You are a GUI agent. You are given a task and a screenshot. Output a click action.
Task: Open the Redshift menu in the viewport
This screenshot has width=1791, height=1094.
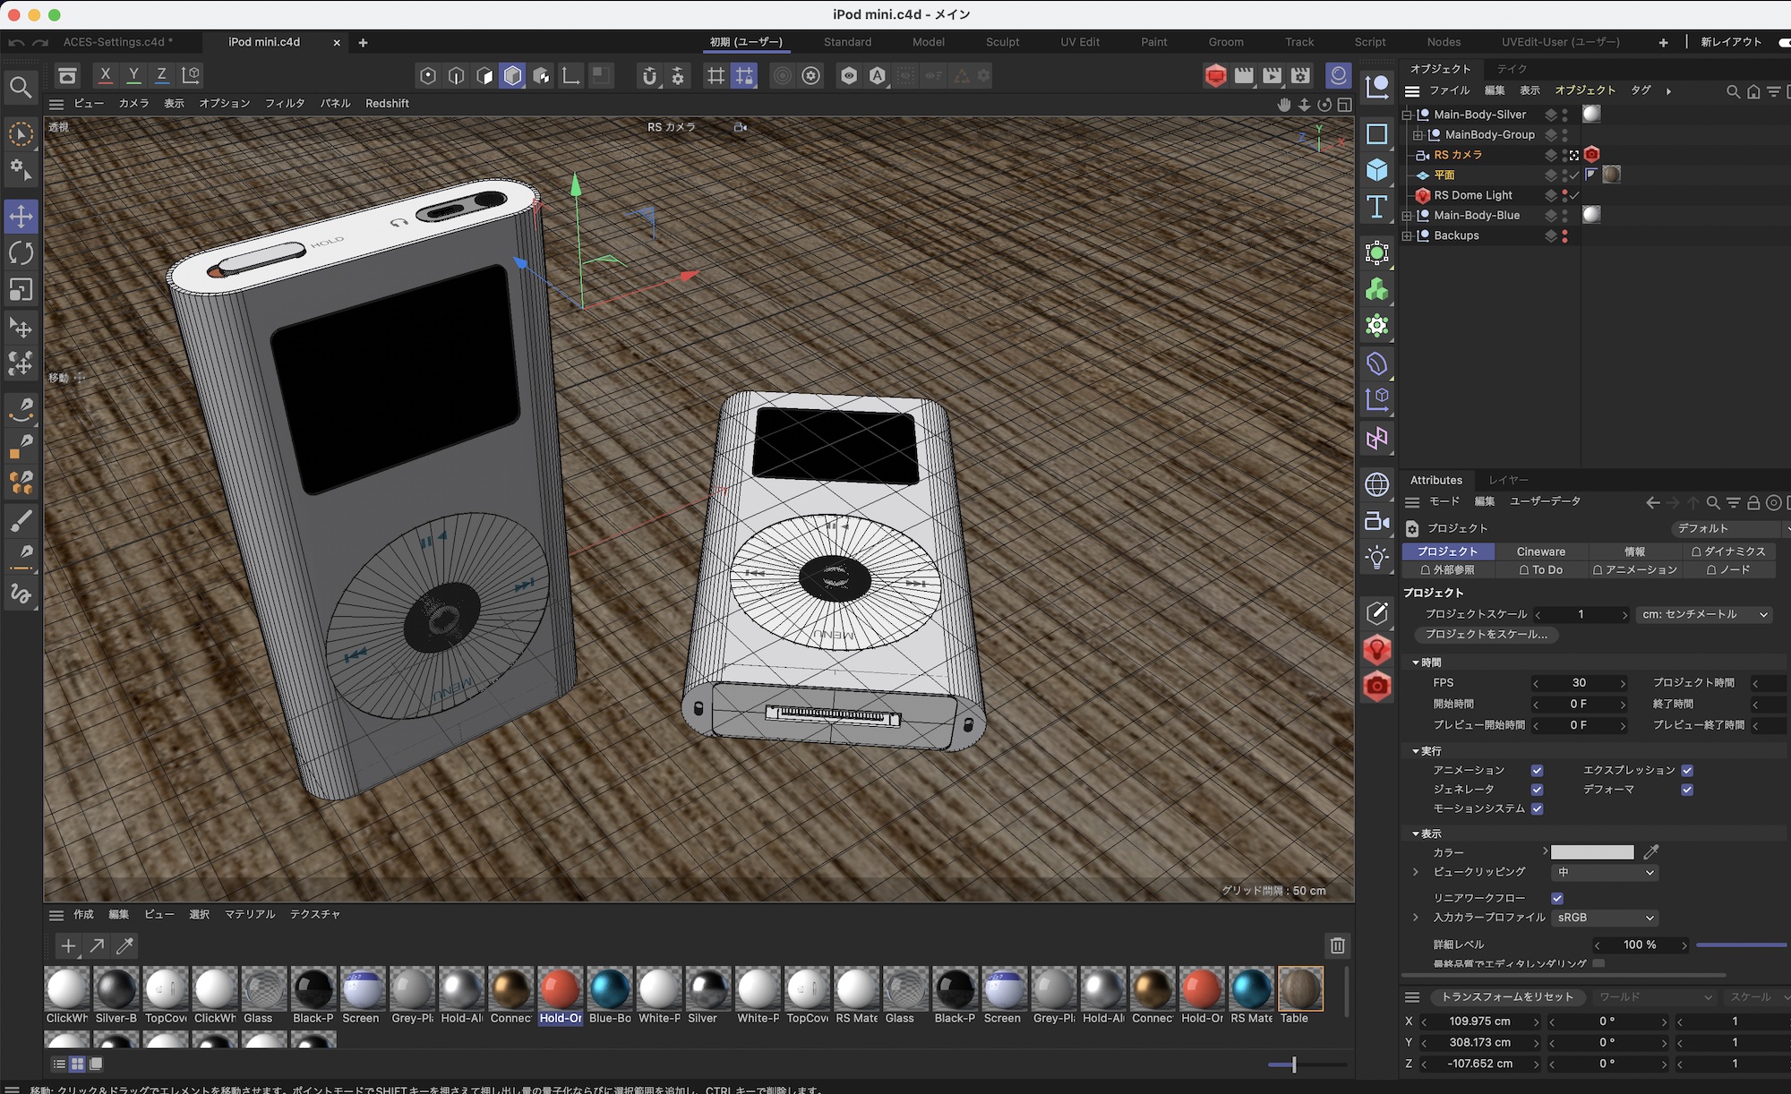[x=387, y=103]
